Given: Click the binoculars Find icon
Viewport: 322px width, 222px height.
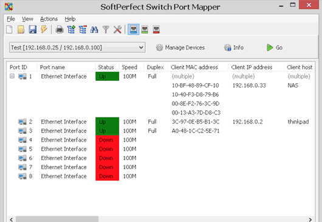Looking at the screenshot, I should click(94, 30).
